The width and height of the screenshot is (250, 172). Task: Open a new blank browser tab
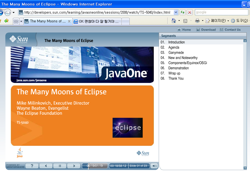(126, 22)
